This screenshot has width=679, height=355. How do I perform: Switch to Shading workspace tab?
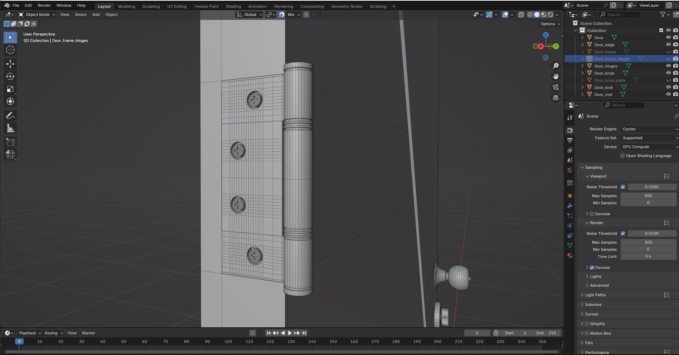(233, 6)
